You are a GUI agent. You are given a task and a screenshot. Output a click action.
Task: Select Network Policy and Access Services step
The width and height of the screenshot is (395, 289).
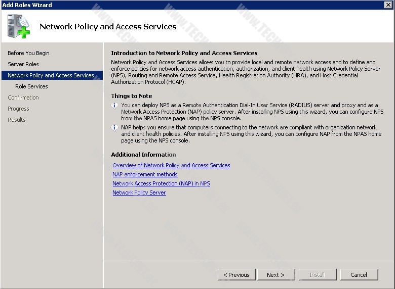(51, 75)
